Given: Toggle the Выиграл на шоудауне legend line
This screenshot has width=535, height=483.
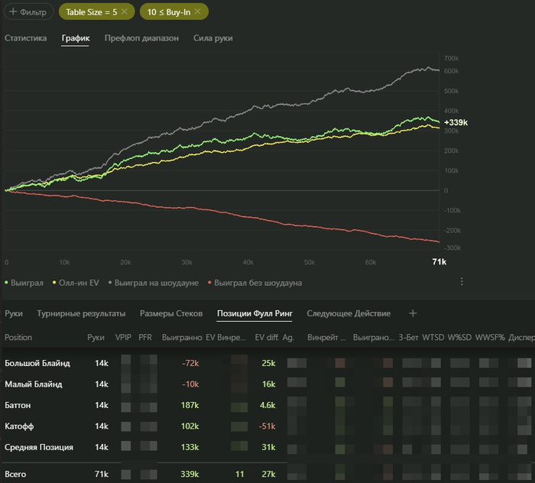Looking at the screenshot, I should coord(153,283).
